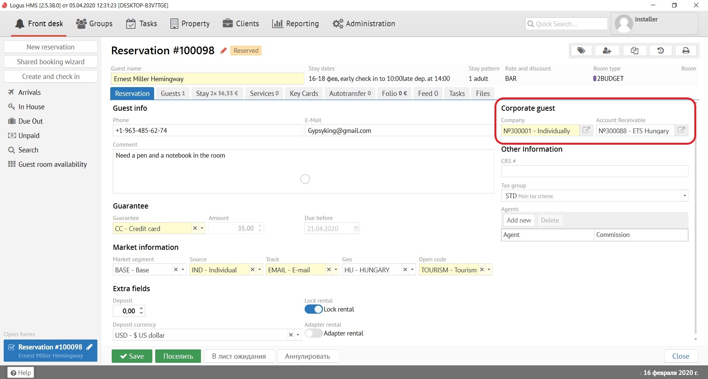Open Account Receivable link icon
The width and height of the screenshot is (708, 379).
tap(681, 130)
